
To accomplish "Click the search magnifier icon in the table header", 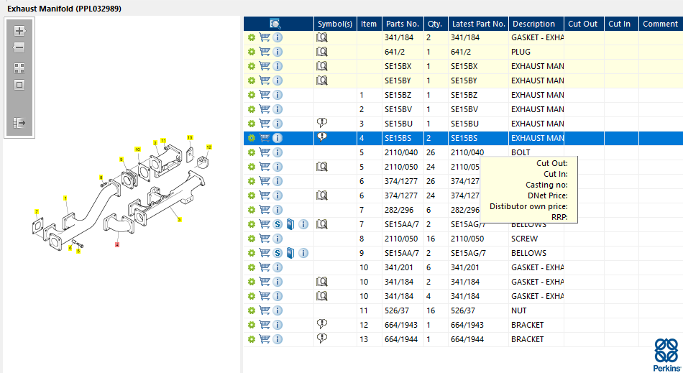I will pos(275,24).
